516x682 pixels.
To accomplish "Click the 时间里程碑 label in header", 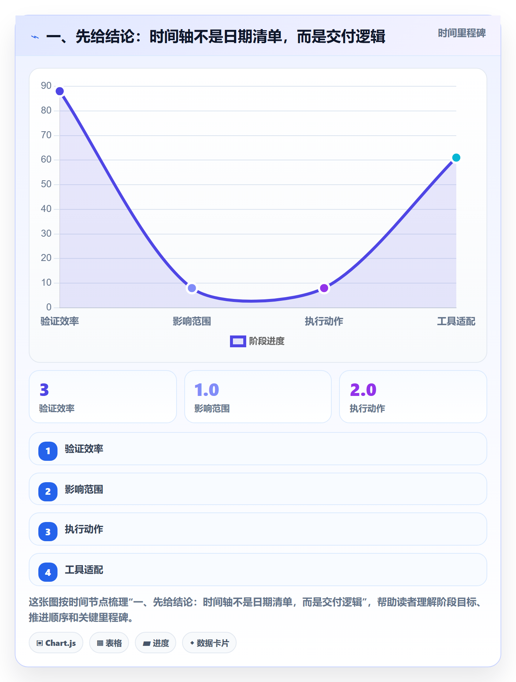I will point(461,33).
